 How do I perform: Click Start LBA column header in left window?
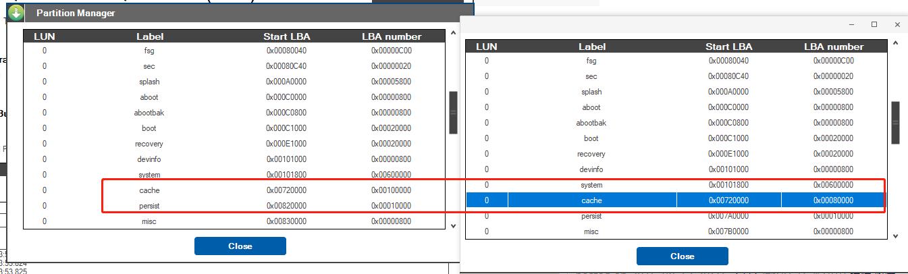coord(286,36)
